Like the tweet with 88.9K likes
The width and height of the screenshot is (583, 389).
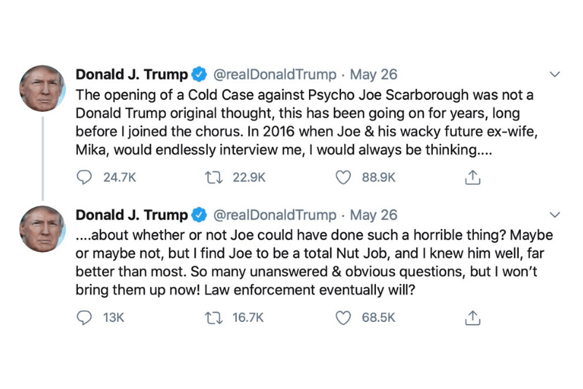tap(343, 177)
